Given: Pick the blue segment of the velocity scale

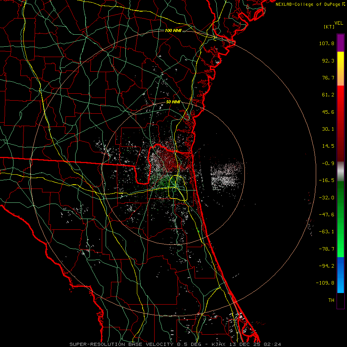Looking at the screenshot, I should [340, 275].
